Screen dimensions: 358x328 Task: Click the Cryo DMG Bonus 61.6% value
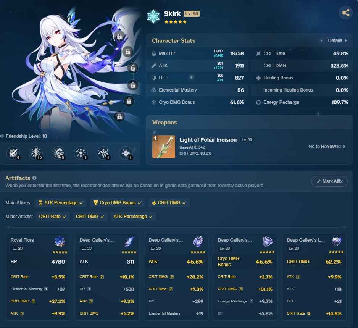[x=237, y=102]
